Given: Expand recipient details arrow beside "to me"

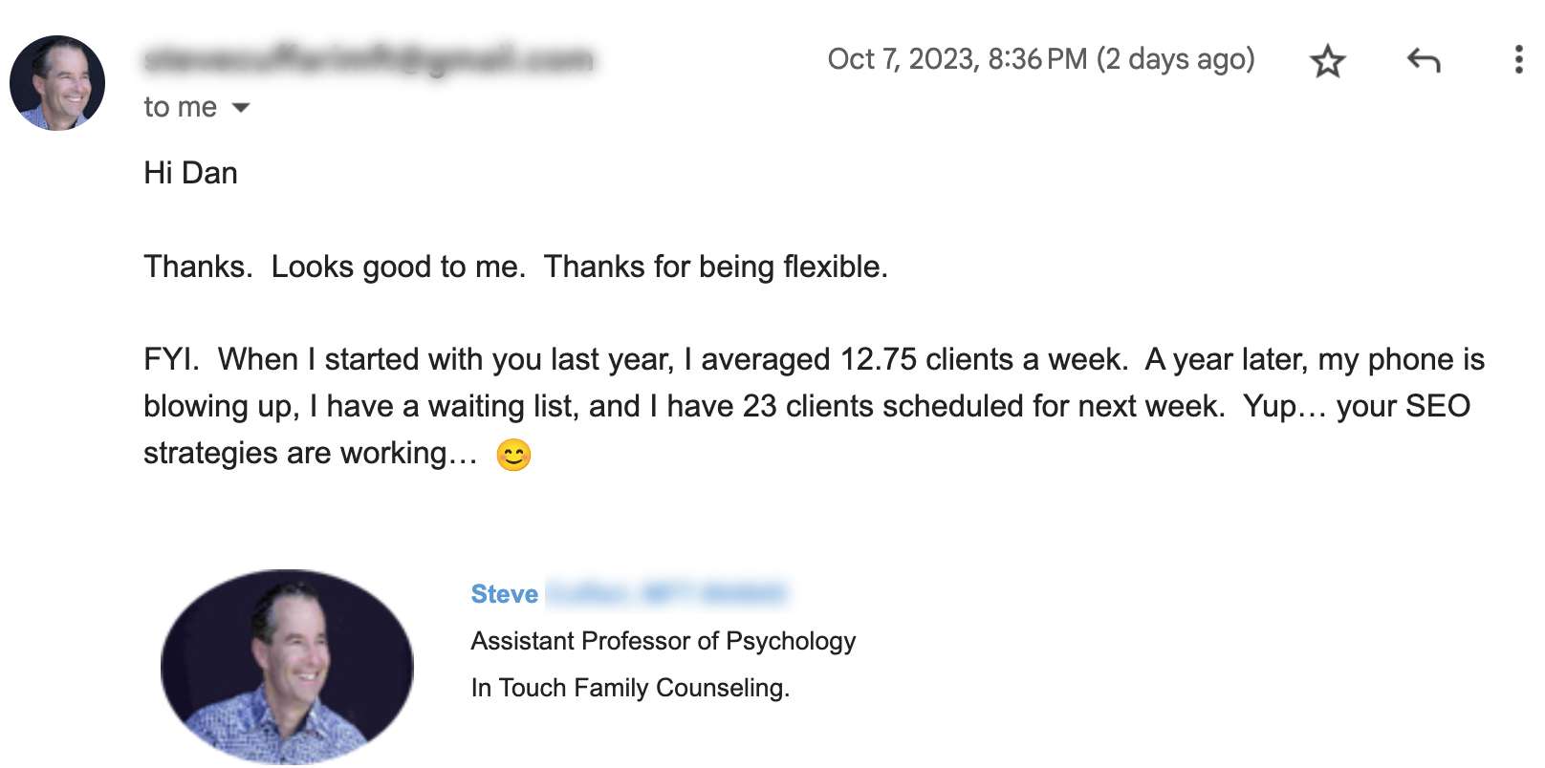Looking at the screenshot, I should coord(241,108).
